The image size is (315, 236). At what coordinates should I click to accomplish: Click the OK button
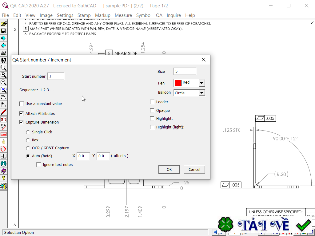[x=169, y=169]
